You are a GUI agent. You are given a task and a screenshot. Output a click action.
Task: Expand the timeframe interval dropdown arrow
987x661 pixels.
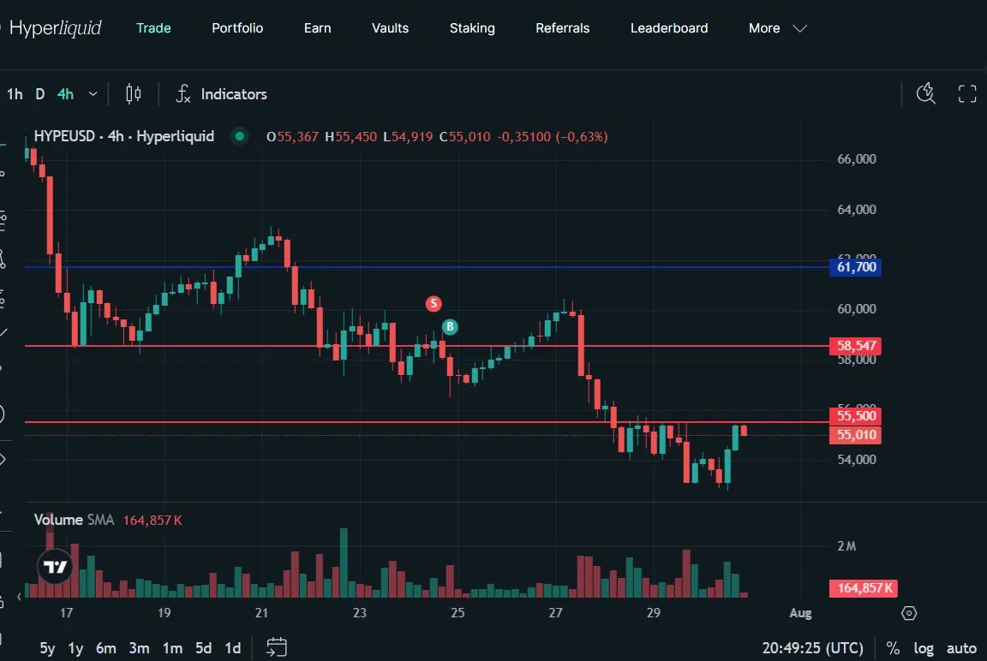[93, 94]
